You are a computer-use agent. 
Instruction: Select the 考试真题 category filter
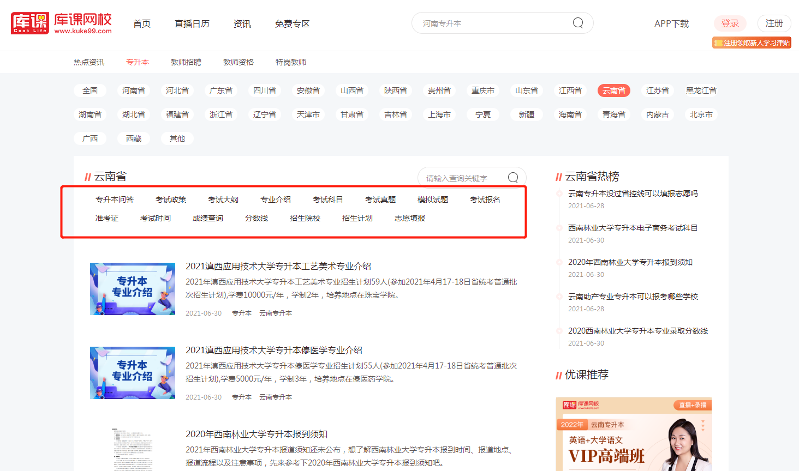click(380, 199)
